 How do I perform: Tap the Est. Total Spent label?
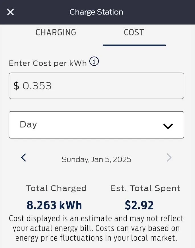pyautogui.click(x=145, y=188)
